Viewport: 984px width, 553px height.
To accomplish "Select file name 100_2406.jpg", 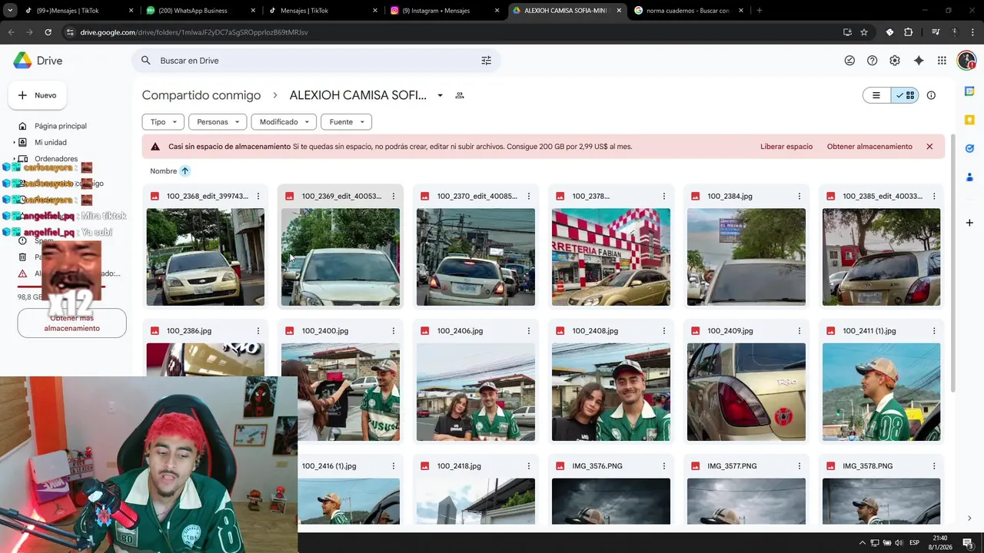I will click(x=460, y=331).
